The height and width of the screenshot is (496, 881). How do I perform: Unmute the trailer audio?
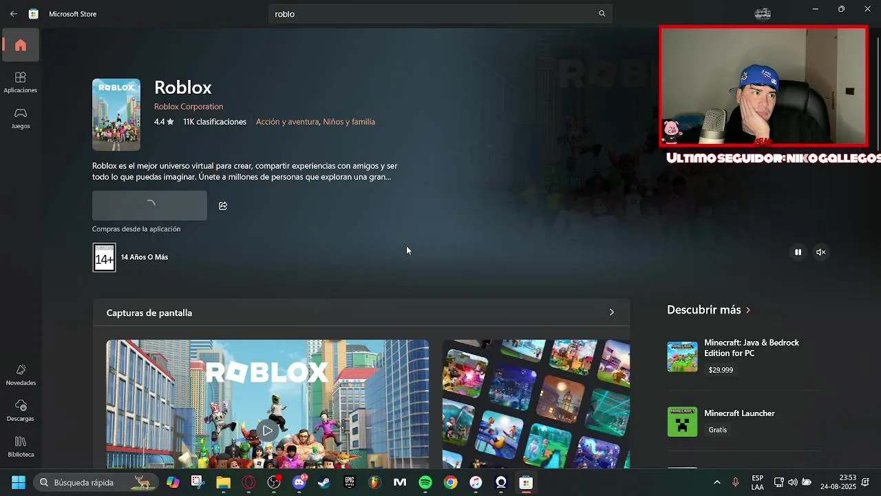(x=821, y=252)
